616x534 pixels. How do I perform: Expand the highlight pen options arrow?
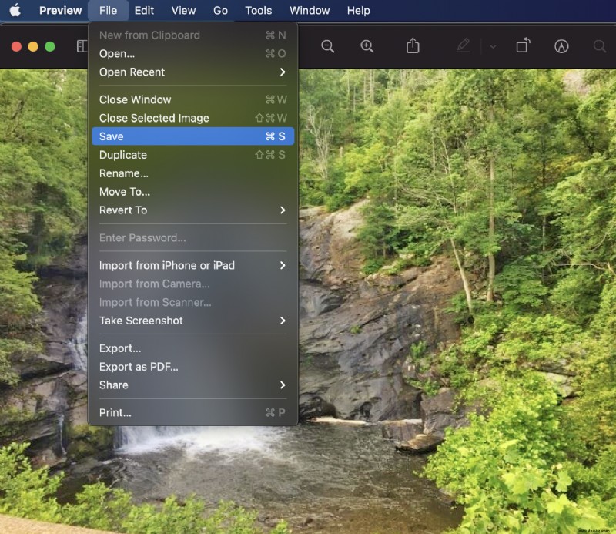[x=493, y=47]
